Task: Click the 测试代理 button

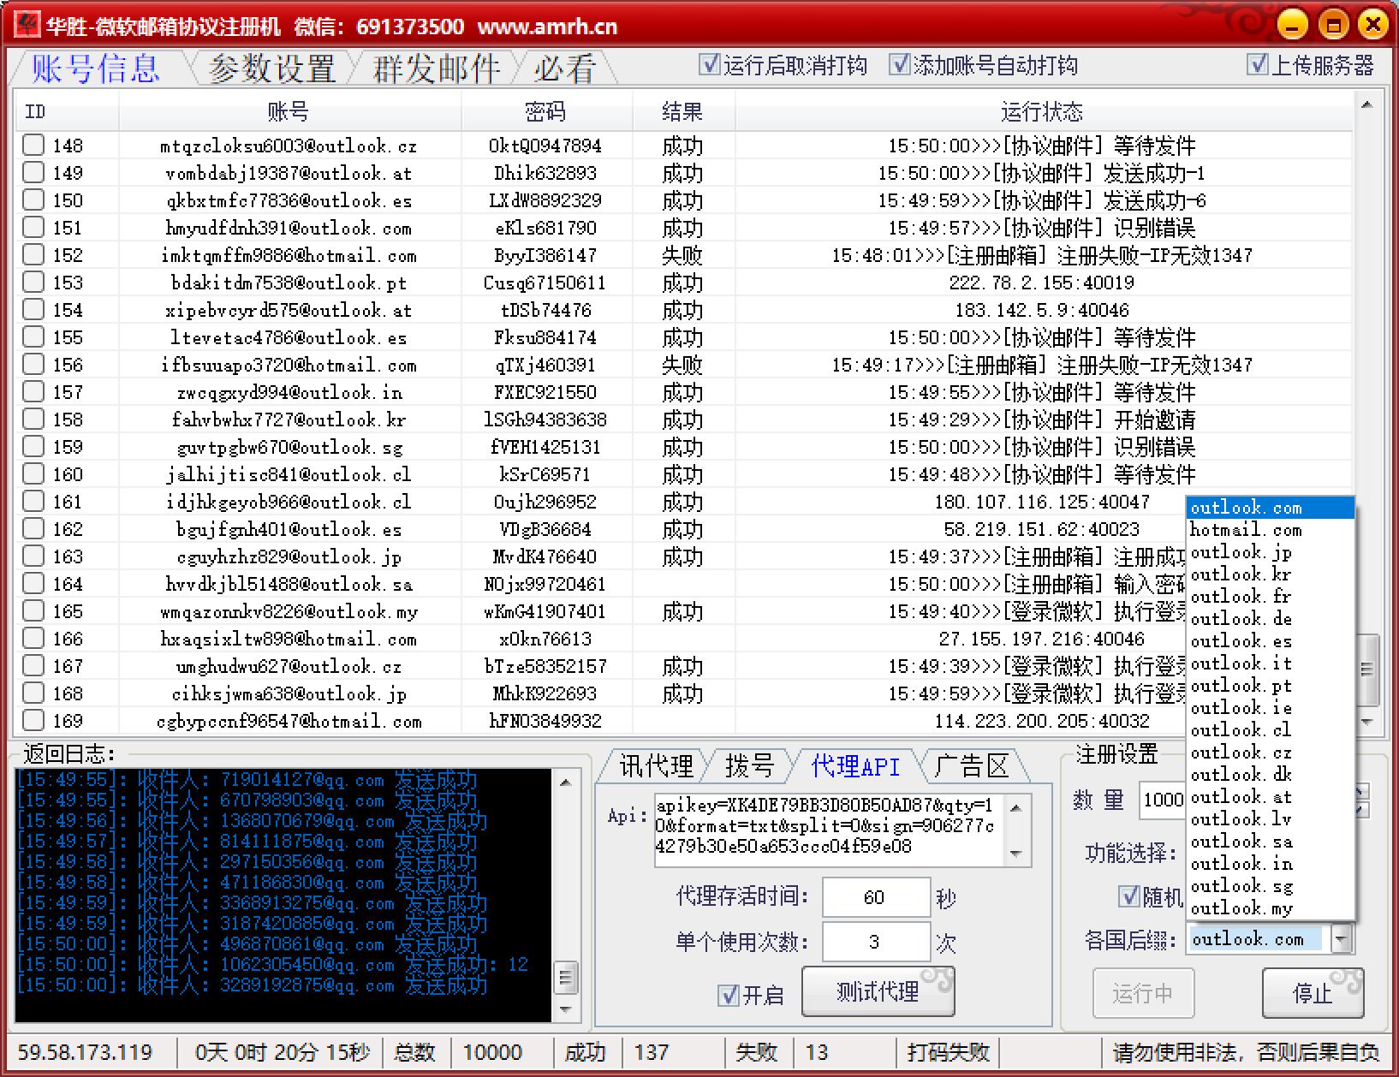Action: tap(878, 991)
